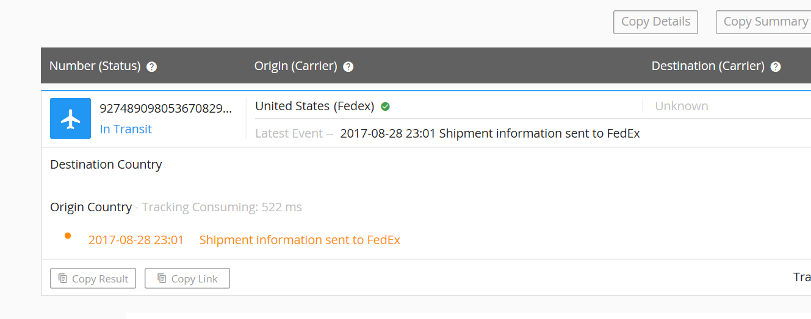Click the In Transit status link

(x=126, y=129)
